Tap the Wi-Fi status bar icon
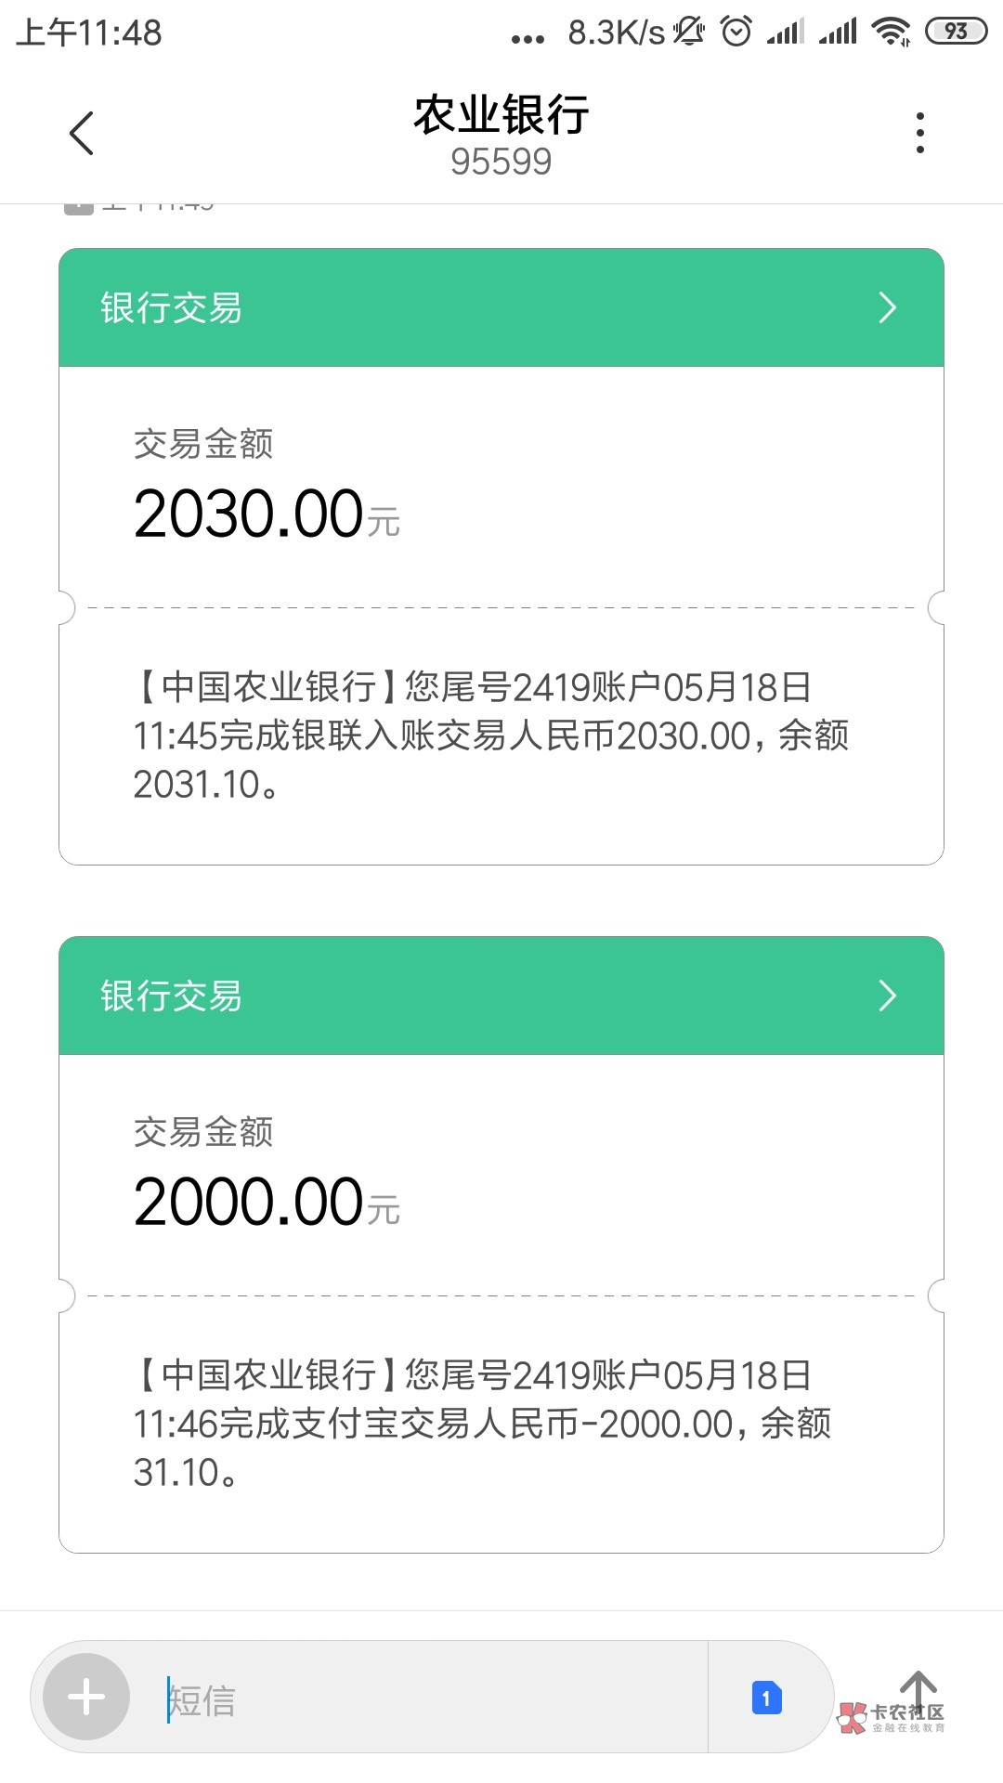The height and width of the screenshot is (1783, 1003). click(891, 32)
